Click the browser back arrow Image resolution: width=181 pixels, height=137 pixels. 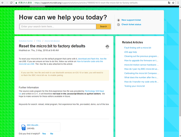click(3, 3)
